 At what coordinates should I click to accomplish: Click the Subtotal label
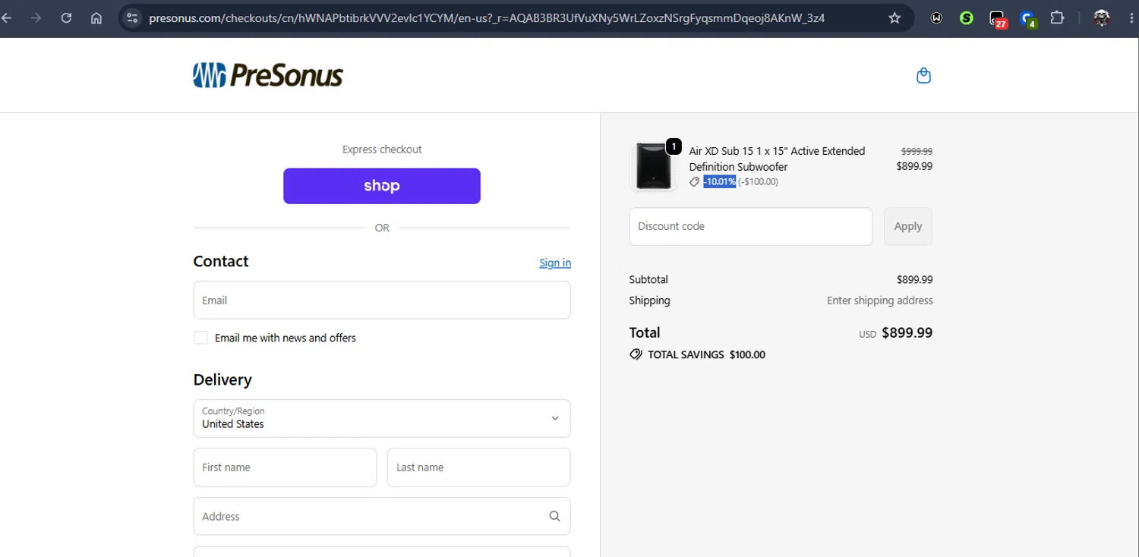pyautogui.click(x=648, y=279)
